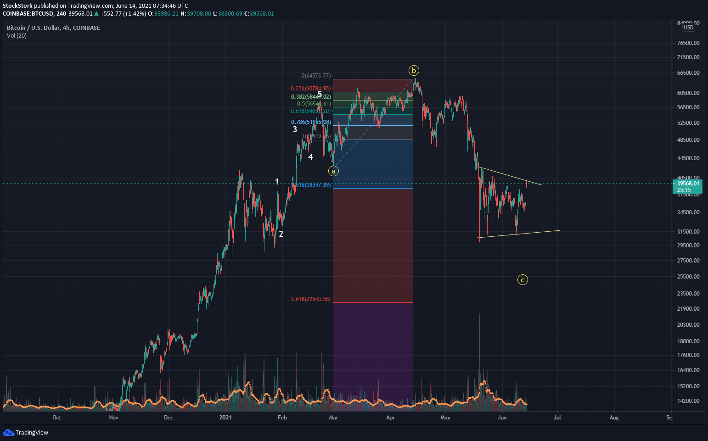The width and height of the screenshot is (708, 441).
Task: Click the Fibonacci 1.618(38597.89) level label
Action: click(312, 185)
